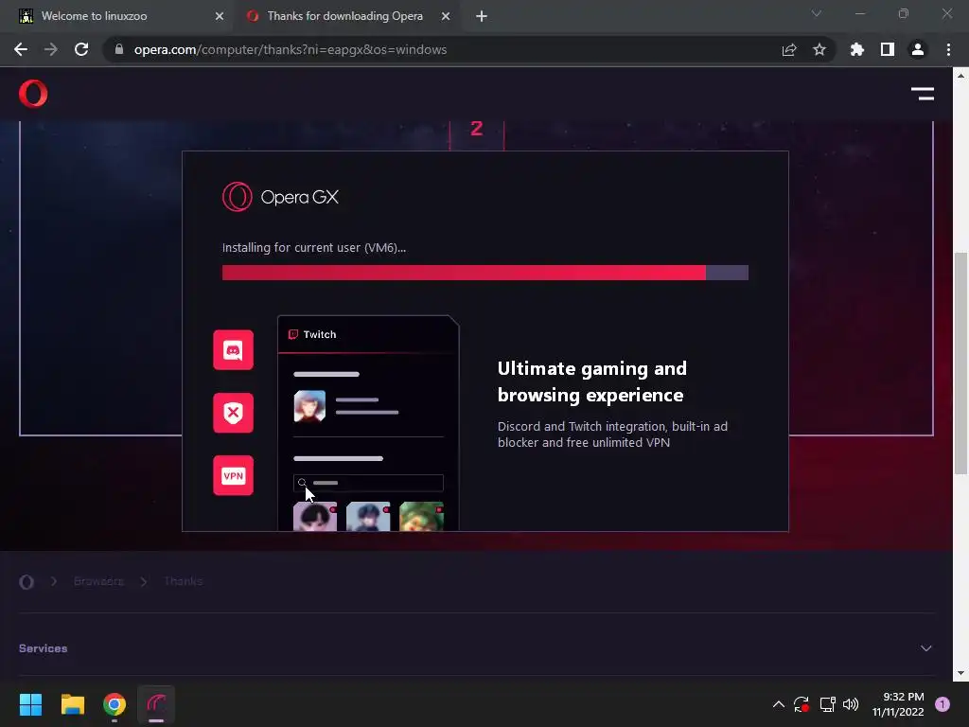This screenshot has height=727, width=969.
Task: Click the Chrome taskbar icon
Action: (115, 704)
